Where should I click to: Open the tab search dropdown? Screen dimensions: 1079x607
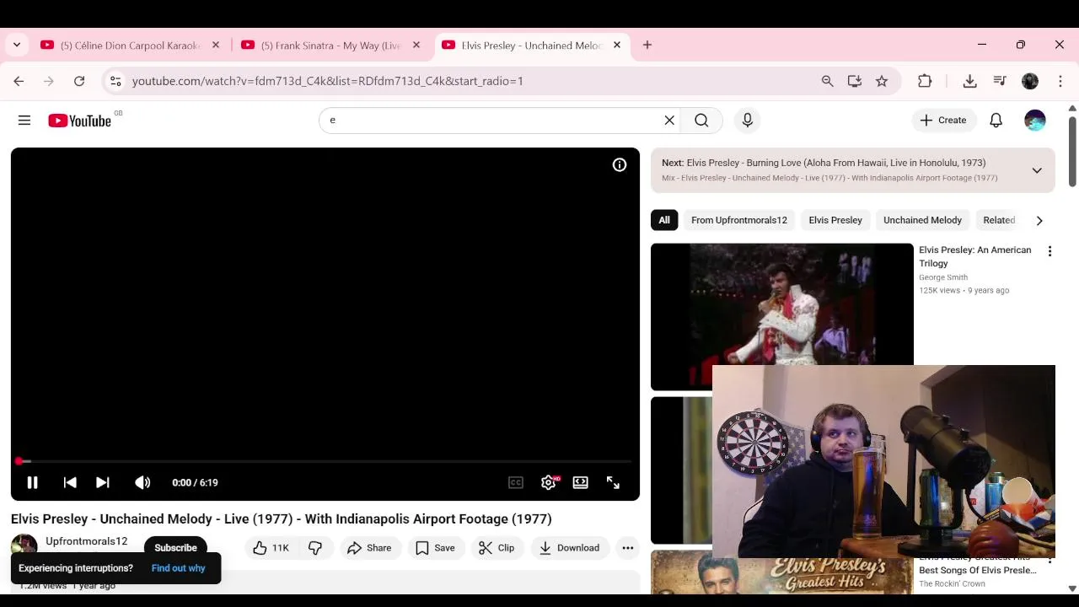tap(17, 46)
